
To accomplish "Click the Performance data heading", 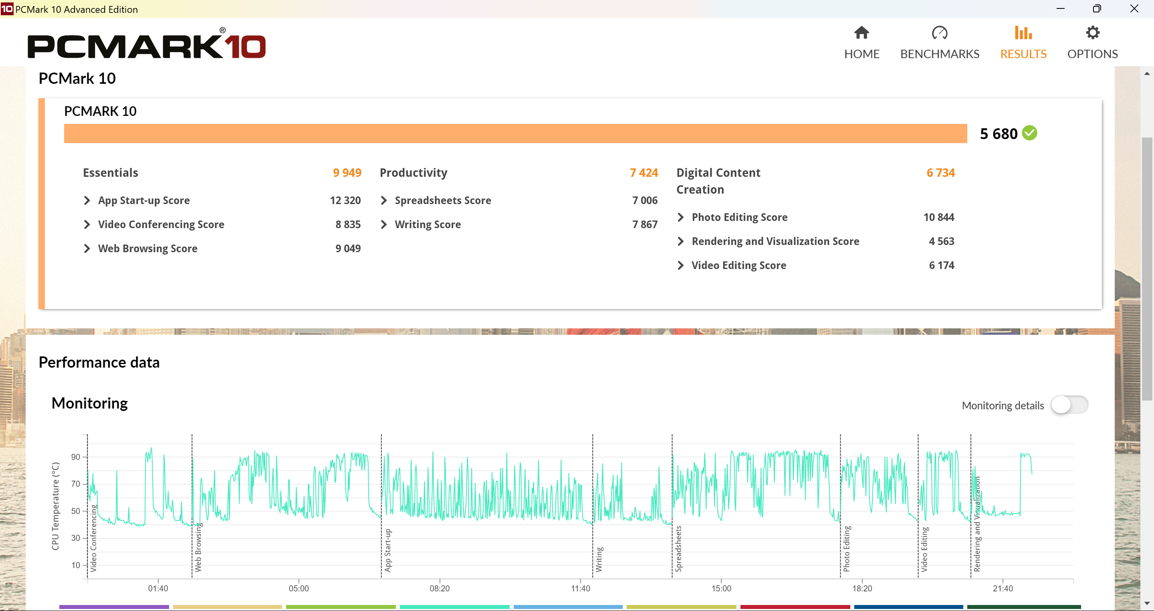I will (x=99, y=362).
